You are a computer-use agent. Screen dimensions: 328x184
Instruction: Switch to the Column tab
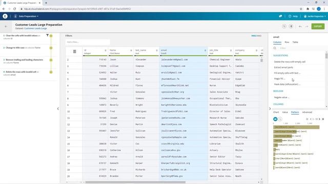(x=277, y=42)
